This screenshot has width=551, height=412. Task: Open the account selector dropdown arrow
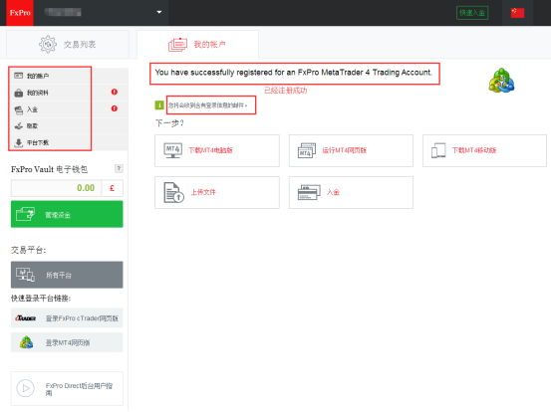(159, 12)
